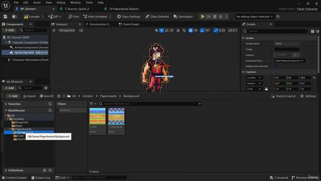The height and width of the screenshot is (181, 321).
Task: Click the Find button
Action: pos(74,17)
